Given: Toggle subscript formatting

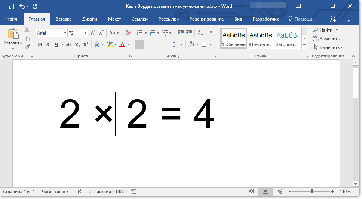Looking at the screenshot, I should click(77, 44).
